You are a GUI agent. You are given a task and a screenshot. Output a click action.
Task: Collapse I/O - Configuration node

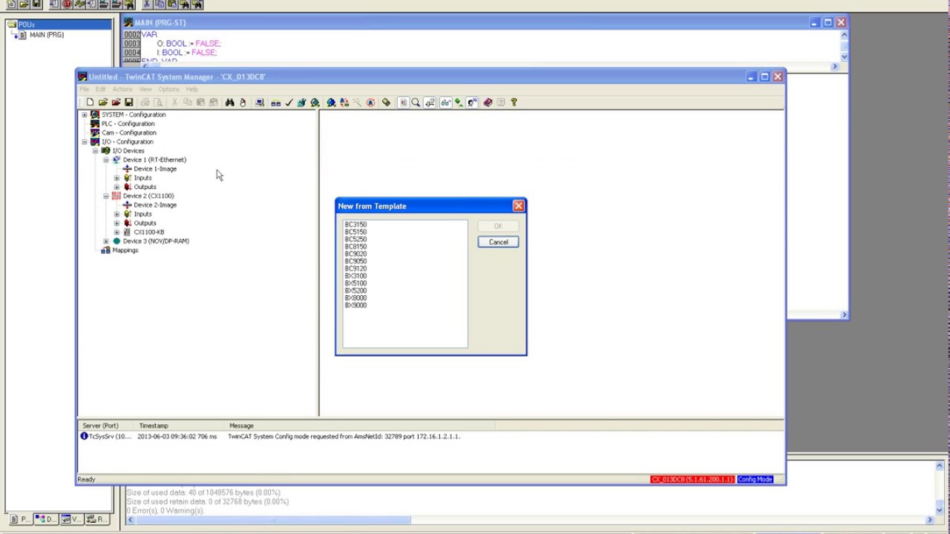click(x=85, y=142)
